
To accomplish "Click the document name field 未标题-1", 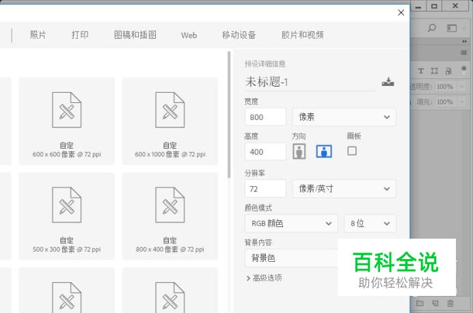I will tap(310, 82).
